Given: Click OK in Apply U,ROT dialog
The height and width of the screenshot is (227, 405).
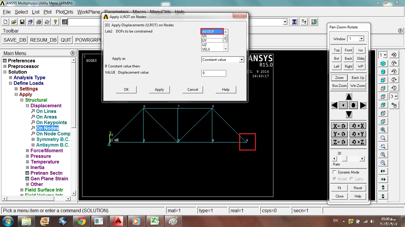Looking at the screenshot, I should 126,90.
